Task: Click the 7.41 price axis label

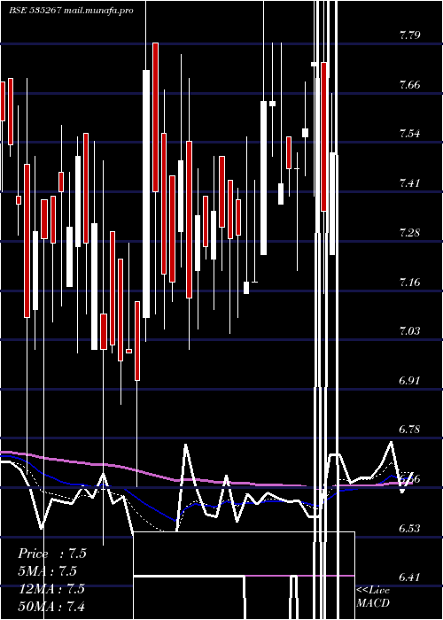Action: (x=409, y=183)
